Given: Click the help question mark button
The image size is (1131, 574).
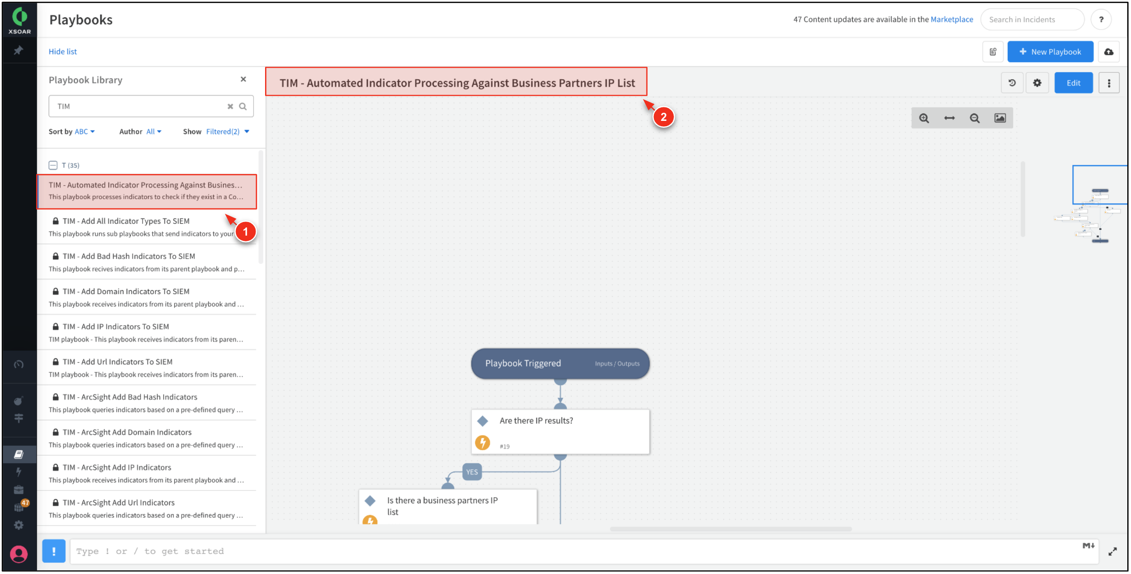Looking at the screenshot, I should coord(1101,19).
